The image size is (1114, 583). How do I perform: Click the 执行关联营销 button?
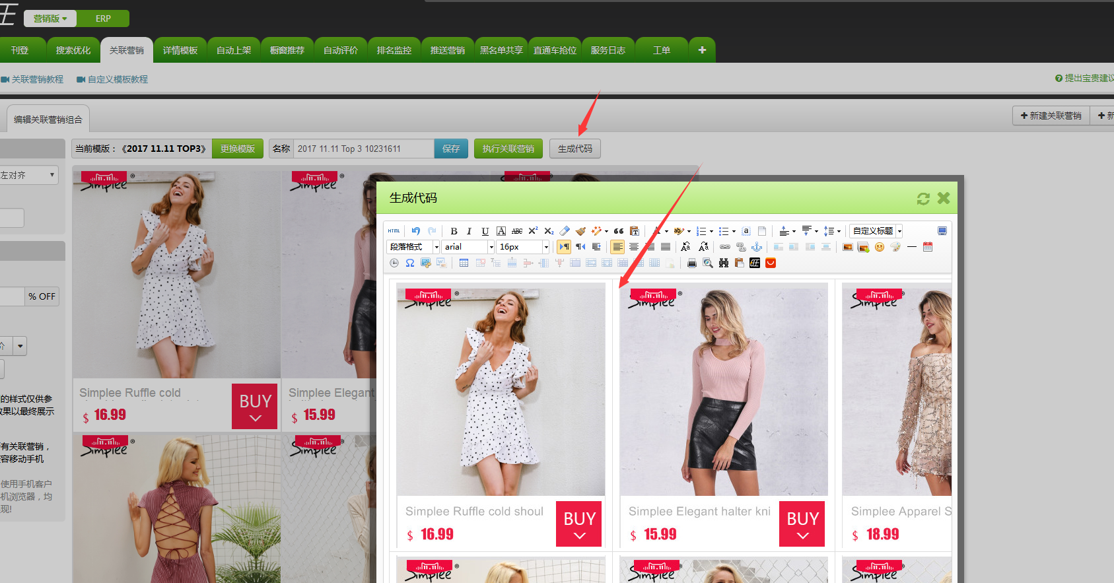(508, 149)
